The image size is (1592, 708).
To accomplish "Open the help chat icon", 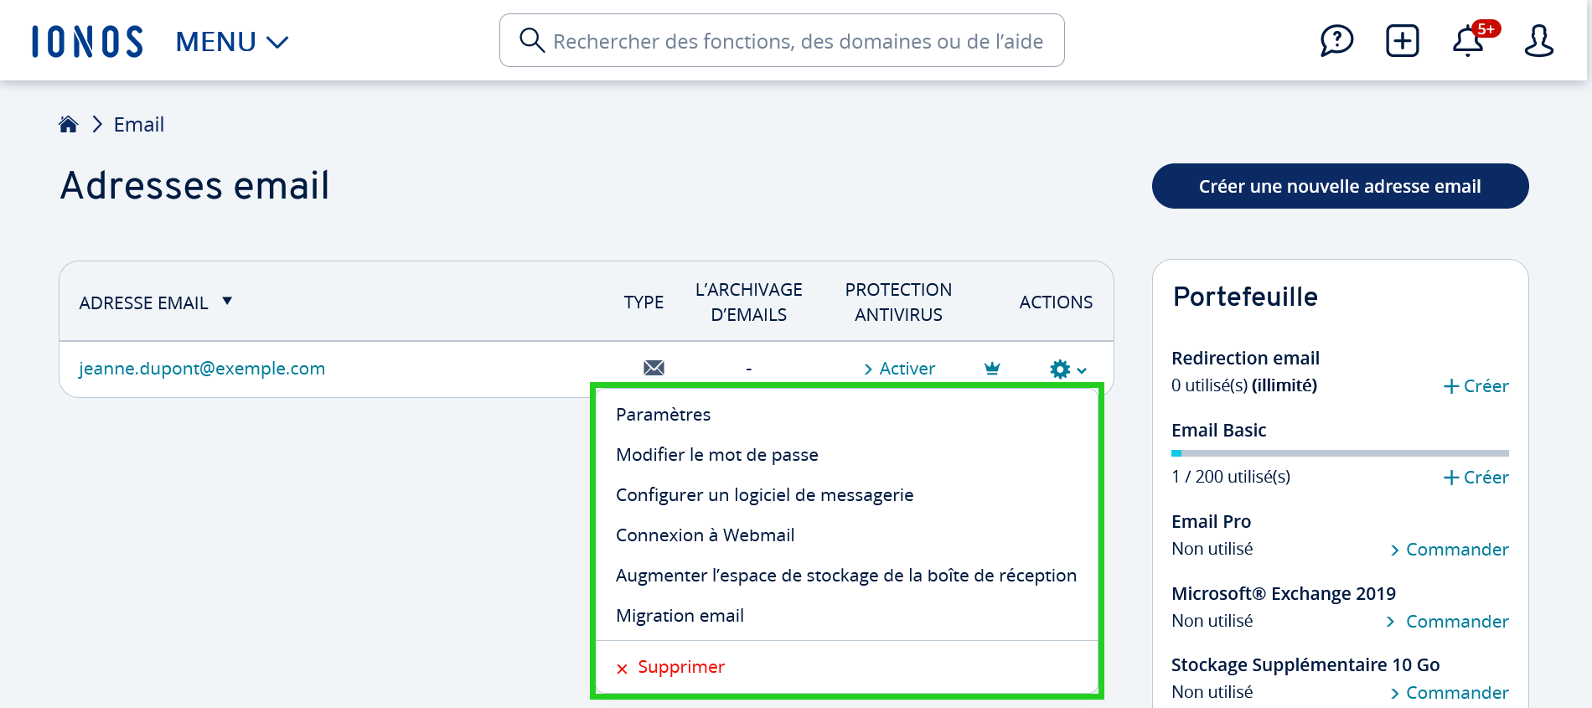I will click(1336, 40).
